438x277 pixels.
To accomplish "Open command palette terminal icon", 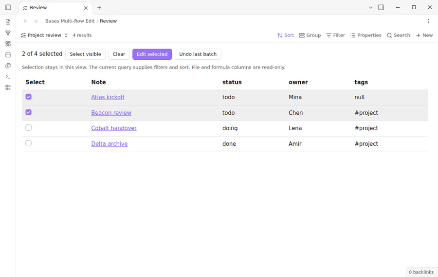I will coord(8,76).
